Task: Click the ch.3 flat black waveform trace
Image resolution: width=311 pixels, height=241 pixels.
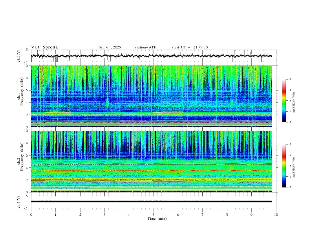Action: pos(151,202)
